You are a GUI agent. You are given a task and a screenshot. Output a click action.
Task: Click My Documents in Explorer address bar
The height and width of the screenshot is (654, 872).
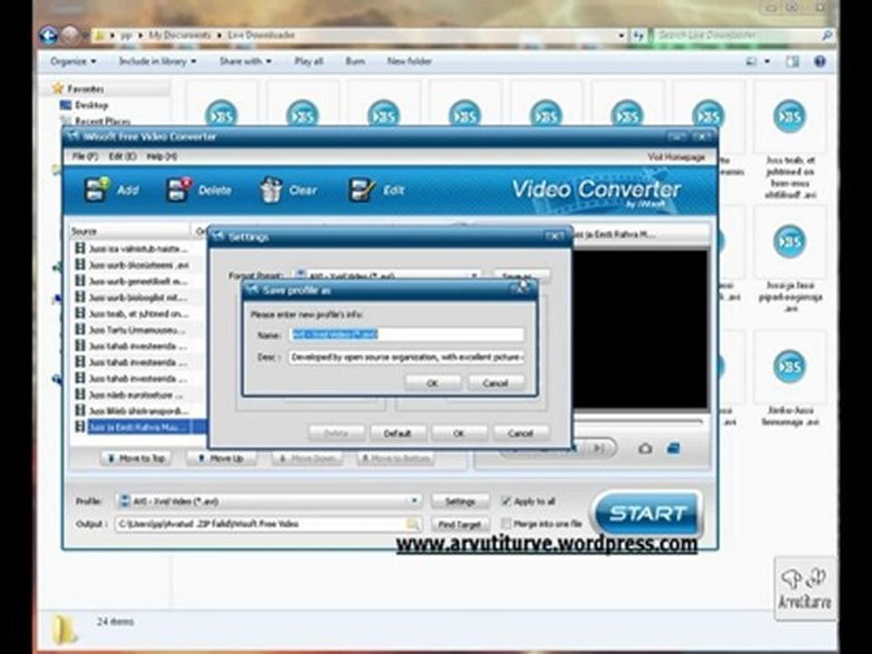(x=180, y=35)
